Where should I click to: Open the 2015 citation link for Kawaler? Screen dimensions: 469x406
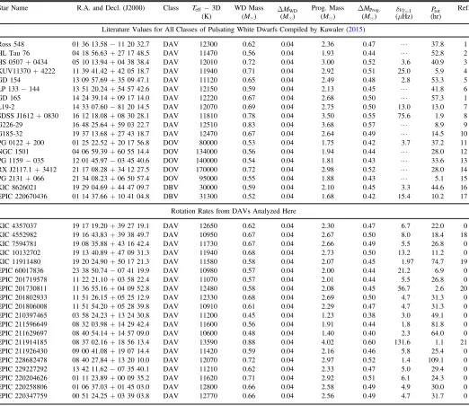tap(355, 30)
